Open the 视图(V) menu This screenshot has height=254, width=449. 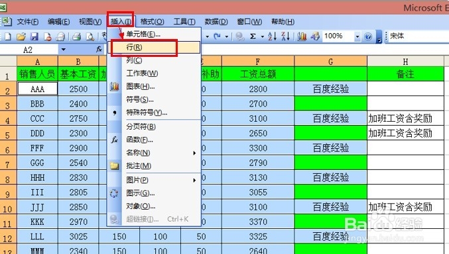pos(90,22)
